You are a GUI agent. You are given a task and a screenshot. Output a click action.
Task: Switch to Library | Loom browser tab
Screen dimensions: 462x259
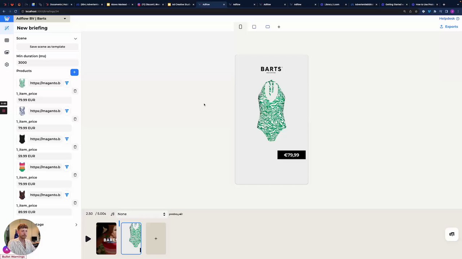coord(334,4)
